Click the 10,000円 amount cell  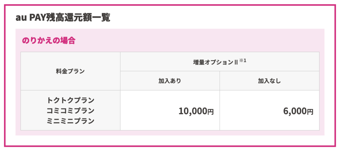[x=170, y=110]
